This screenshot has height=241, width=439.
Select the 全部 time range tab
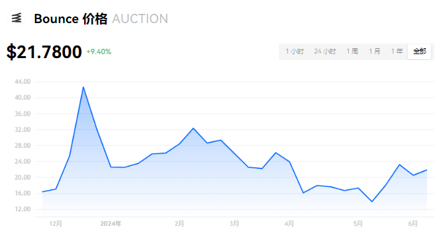click(419, 52)
